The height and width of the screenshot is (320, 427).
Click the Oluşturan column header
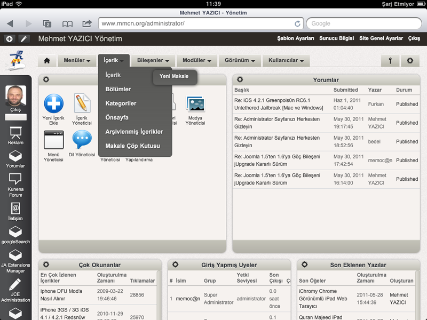point(401,281)
